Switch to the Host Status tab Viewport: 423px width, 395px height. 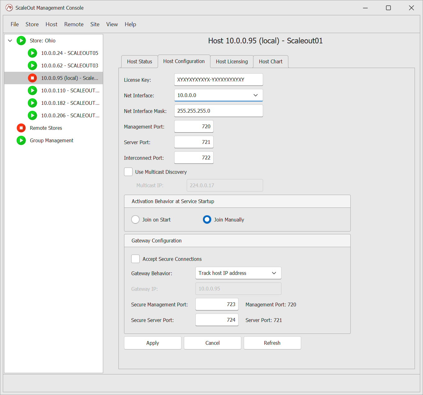pos(140,61)
